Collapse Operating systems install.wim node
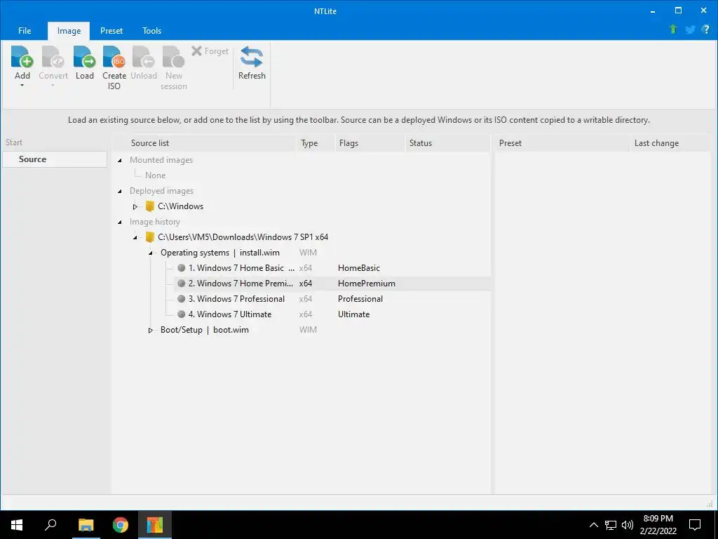This screenshot has width=718, height=539. click(151, 253)
